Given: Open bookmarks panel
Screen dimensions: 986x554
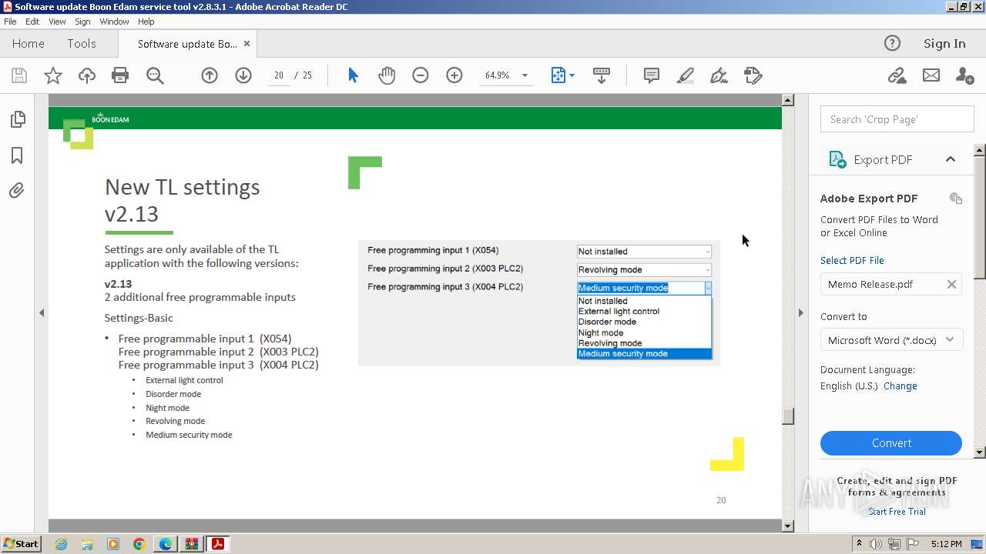Looking at the screenshot, I should point(17,155).
